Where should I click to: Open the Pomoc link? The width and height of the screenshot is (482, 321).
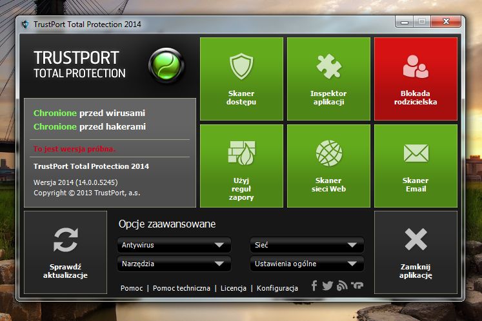tap(132, 288)
